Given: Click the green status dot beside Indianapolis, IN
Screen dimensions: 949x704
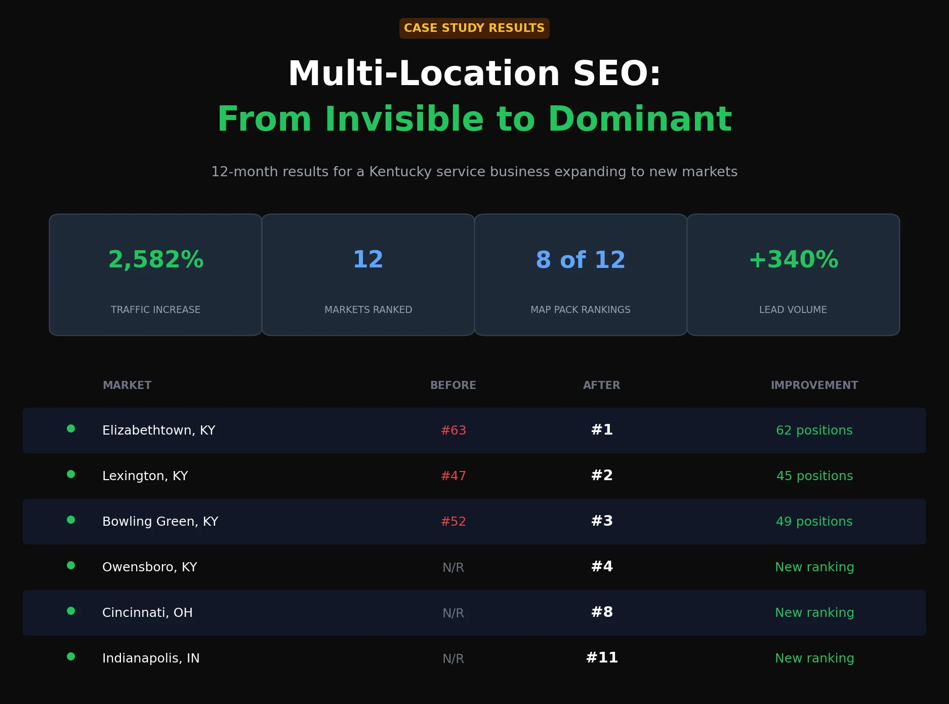Looking at the screenshot, I should pyautogui.click(x=71, y=656).
